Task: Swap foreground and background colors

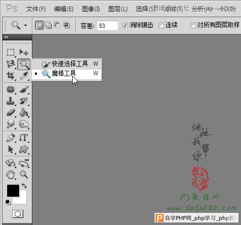Action: 24,186
